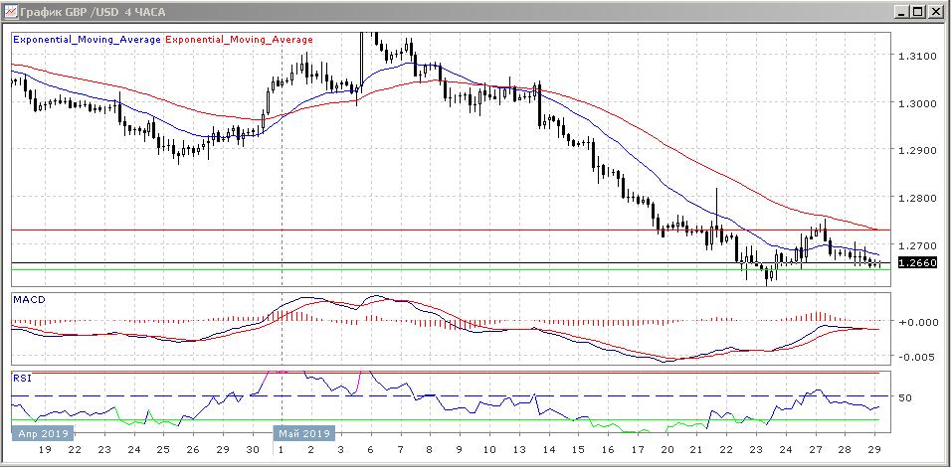Minimize the GBP/USD chart window
Image resolution: width=951 pixels, height=467 pixels.
point(901,11)
